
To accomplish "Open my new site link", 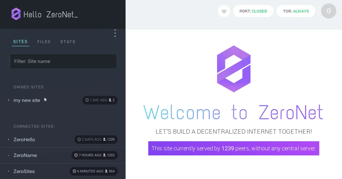I will point(27,100).
